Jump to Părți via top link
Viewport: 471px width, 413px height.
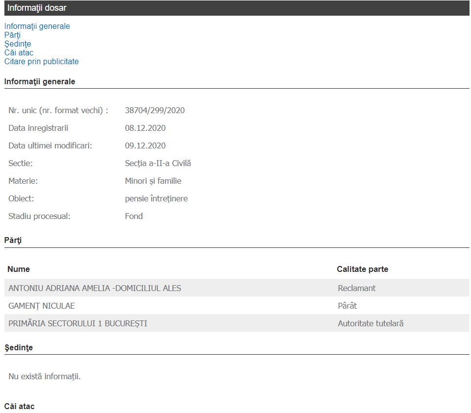click(12, 35)
